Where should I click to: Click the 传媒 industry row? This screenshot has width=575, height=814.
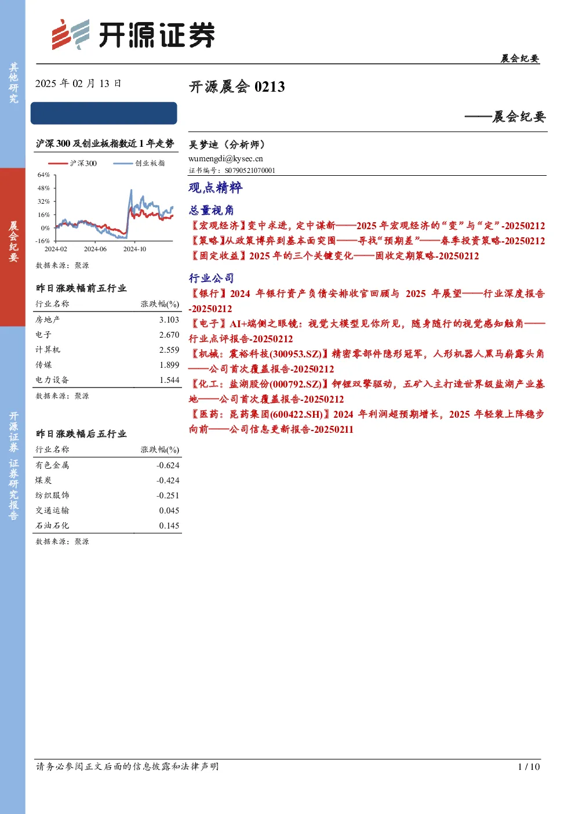(x=108, y=365)
